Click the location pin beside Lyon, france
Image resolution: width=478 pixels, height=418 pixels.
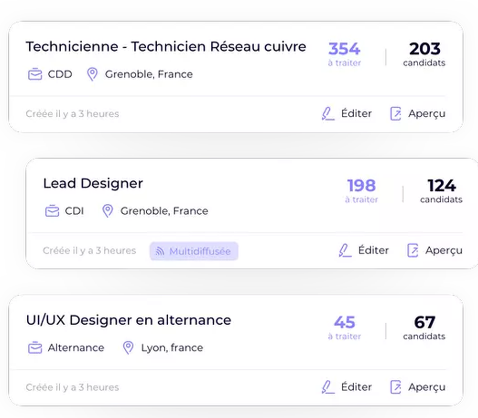(x=128, y=348)
